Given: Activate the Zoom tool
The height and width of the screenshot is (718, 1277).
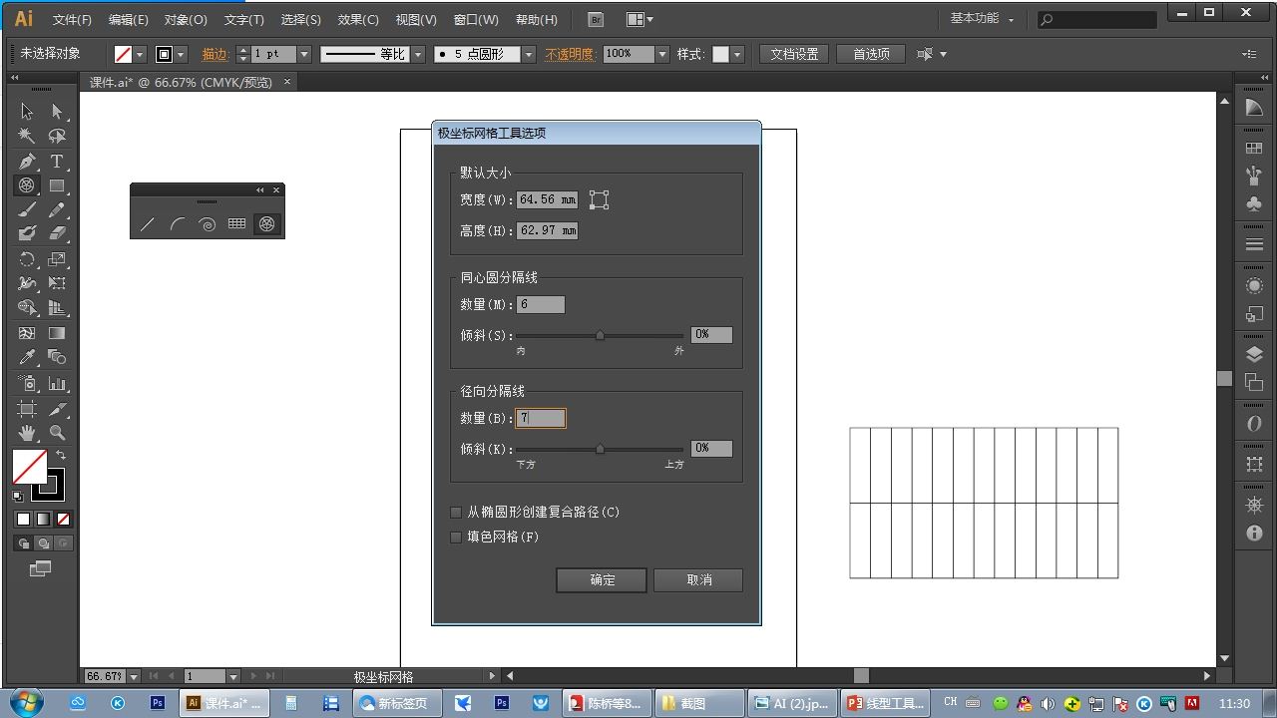Looking at the screenshot, I should (x=57, y=433).
